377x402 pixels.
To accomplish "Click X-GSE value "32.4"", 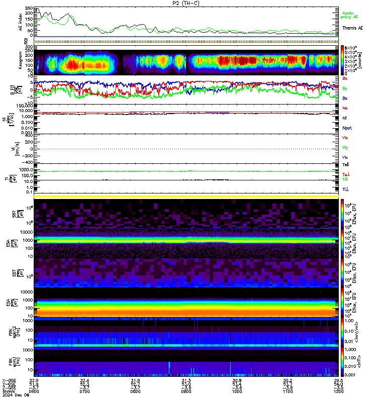I will point(84,380).
